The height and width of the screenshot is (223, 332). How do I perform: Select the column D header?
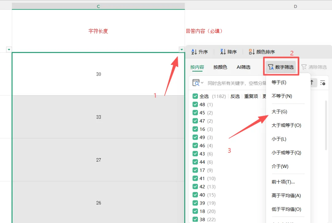click(x=295, y=6)
